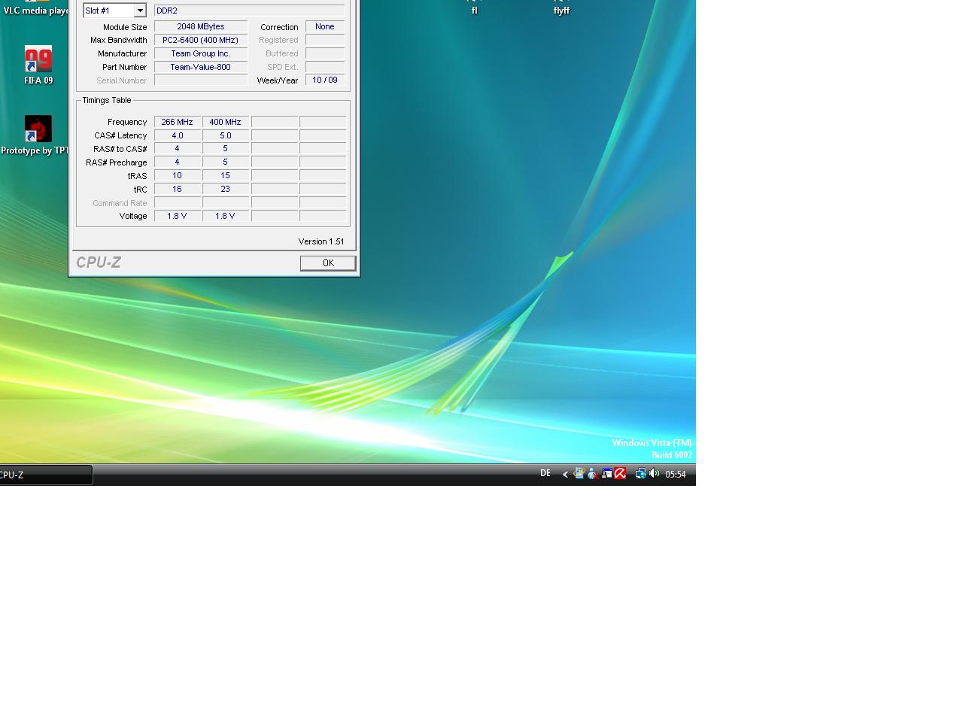
Task: Click OK to close CPU-Z
Action: [328, 262]
